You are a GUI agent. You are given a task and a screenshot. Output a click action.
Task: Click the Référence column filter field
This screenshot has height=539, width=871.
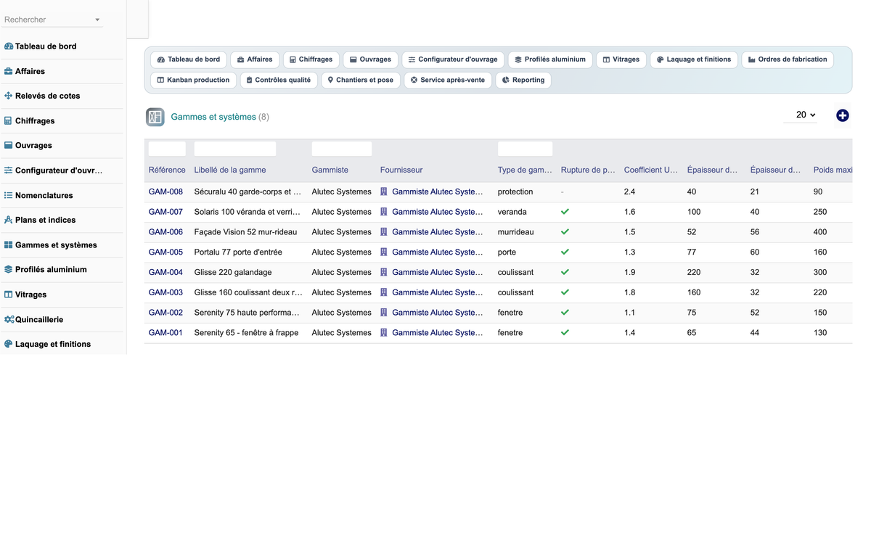pyautogui.click(x=167, y=149)
